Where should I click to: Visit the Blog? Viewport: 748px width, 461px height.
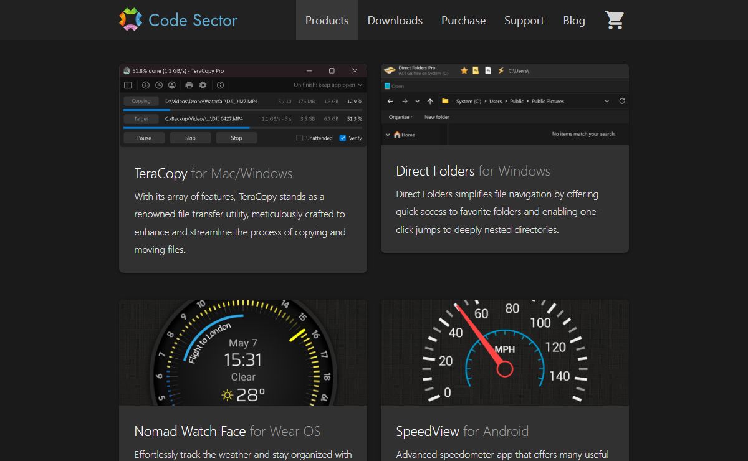574,20
